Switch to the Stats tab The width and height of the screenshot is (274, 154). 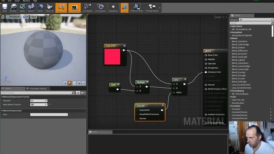[x=100, y=132]
